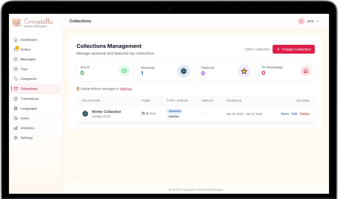Open Settings sidebar menu item
Screen dimensions: 338x199
[35, 138]
